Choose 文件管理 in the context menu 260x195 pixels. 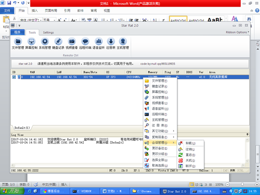pos(160,81)
